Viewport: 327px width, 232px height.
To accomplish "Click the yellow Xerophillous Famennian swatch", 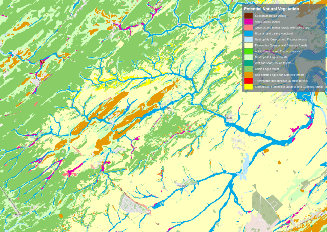I will (x=249, y=86).
